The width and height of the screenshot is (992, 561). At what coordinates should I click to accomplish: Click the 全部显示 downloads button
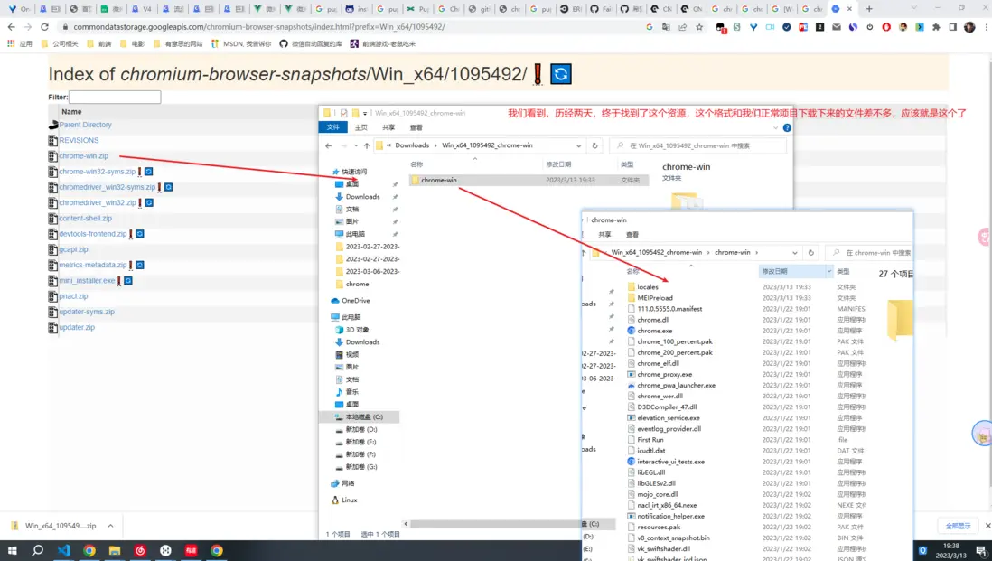click(958, 526)
